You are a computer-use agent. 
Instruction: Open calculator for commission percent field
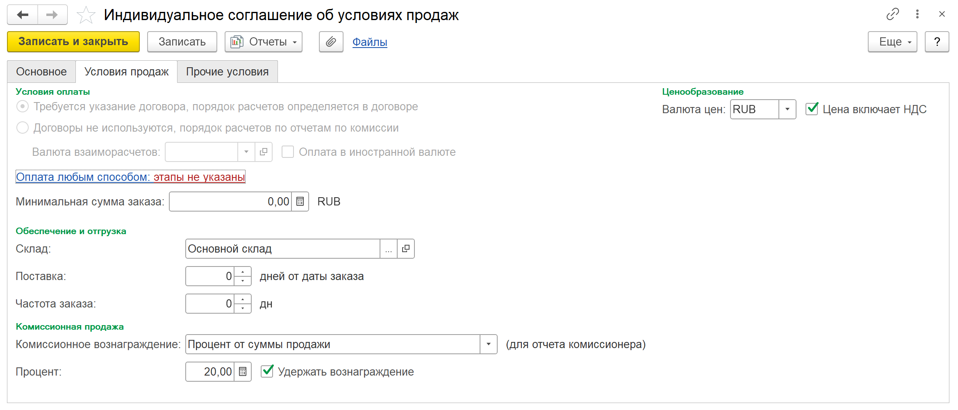(243, 372)
